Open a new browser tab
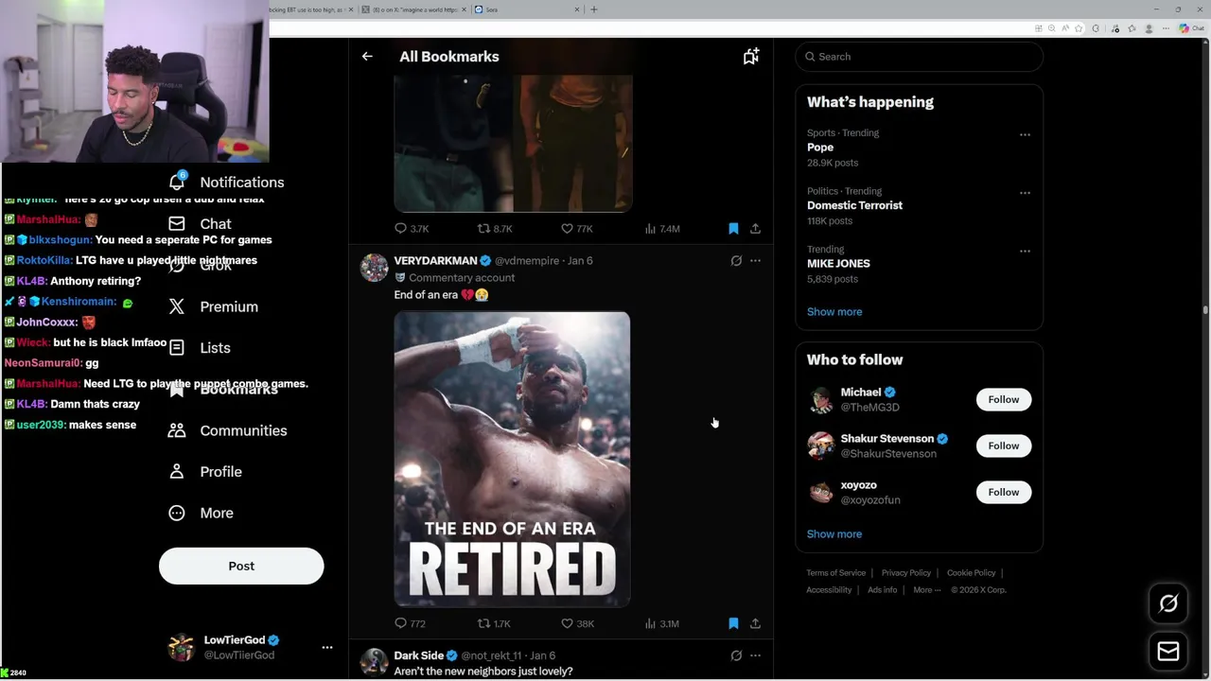The height and width of the screenshot is (681, 1211). click(x=594, y=9)
